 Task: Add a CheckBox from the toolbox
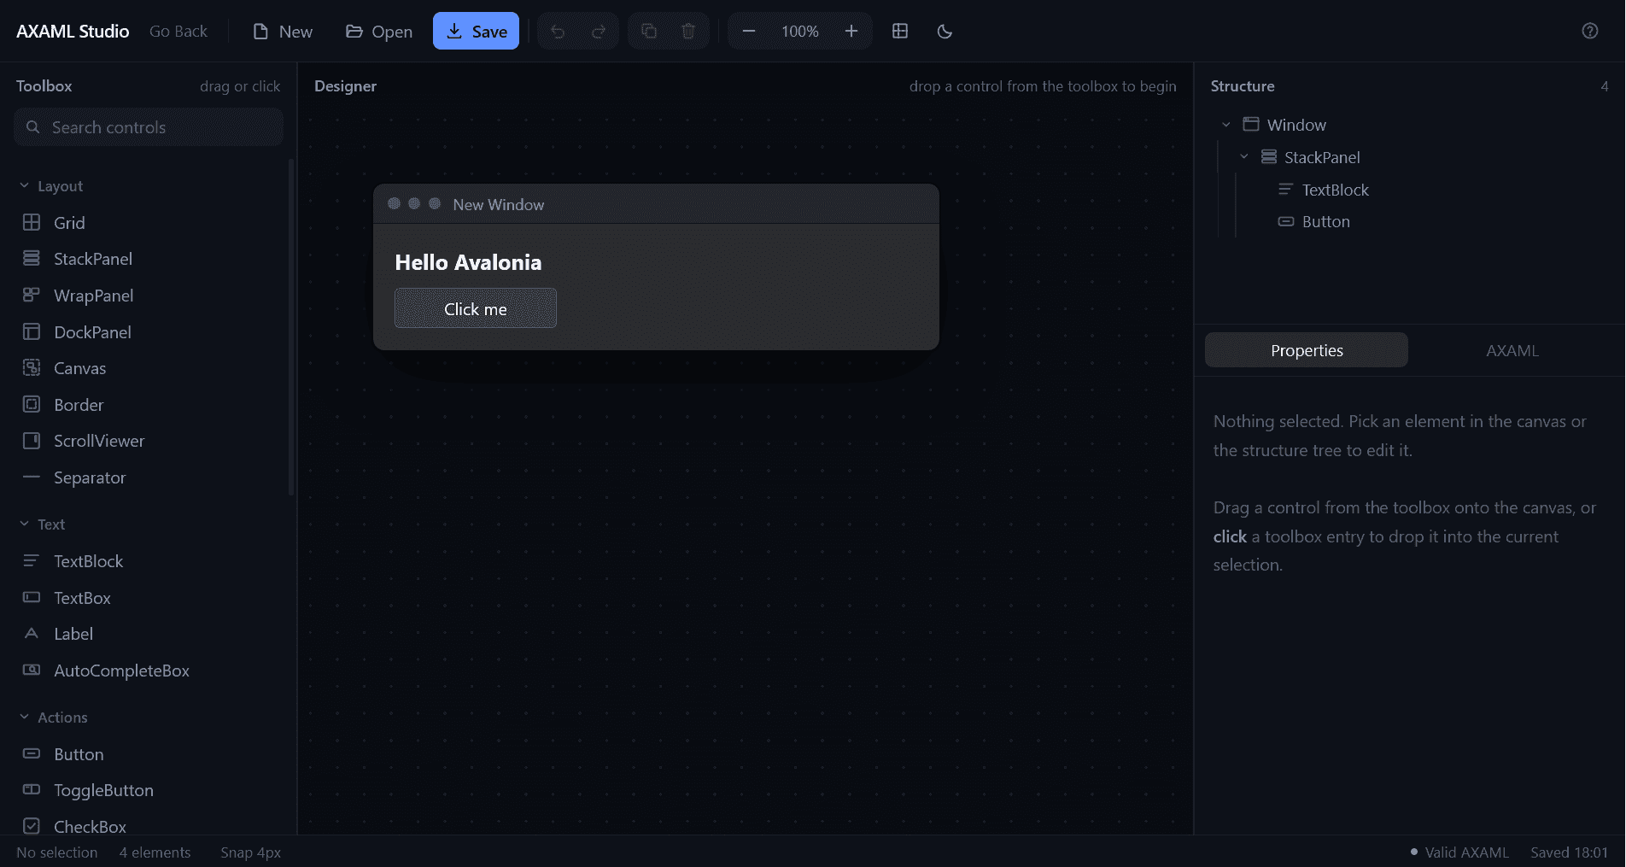pyautogui.click(x=149, y=826)
